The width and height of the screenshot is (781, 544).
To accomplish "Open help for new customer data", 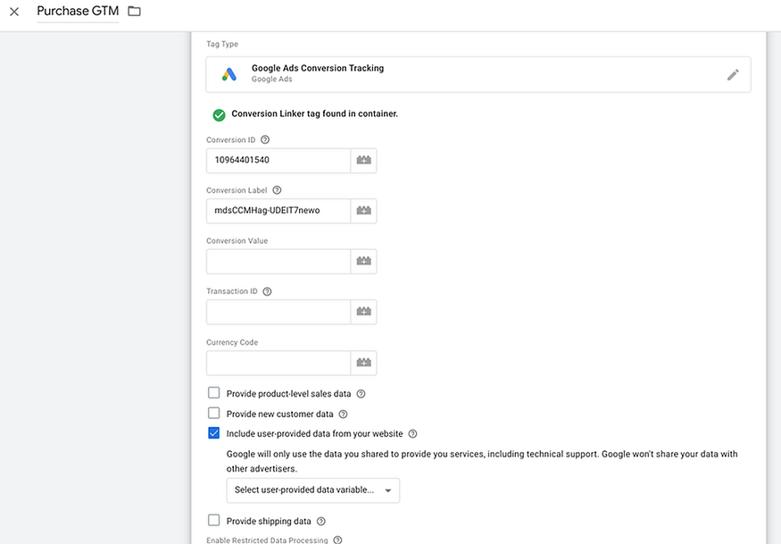I will pyautogui.click(x=343, y=414).
